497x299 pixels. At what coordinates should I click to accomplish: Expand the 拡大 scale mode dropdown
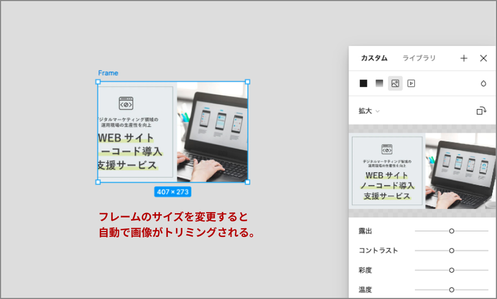pos(369,111)
